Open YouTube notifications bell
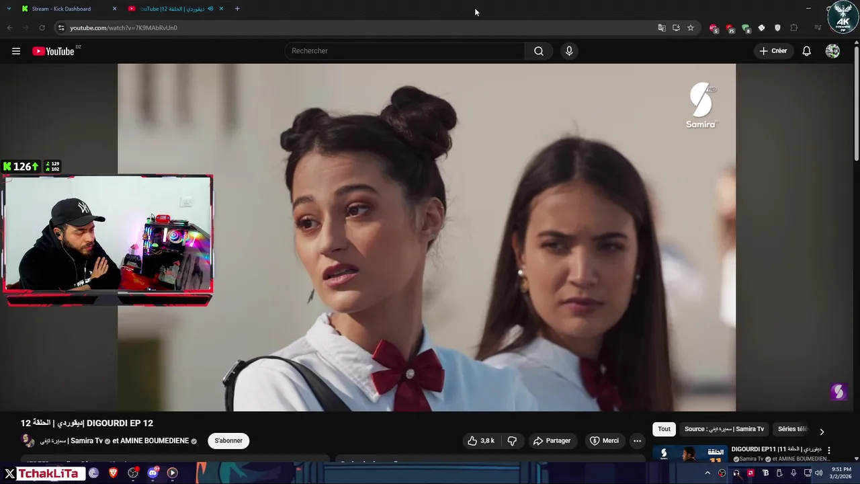The height and width of the screenshot is (484, 860). 806,51
